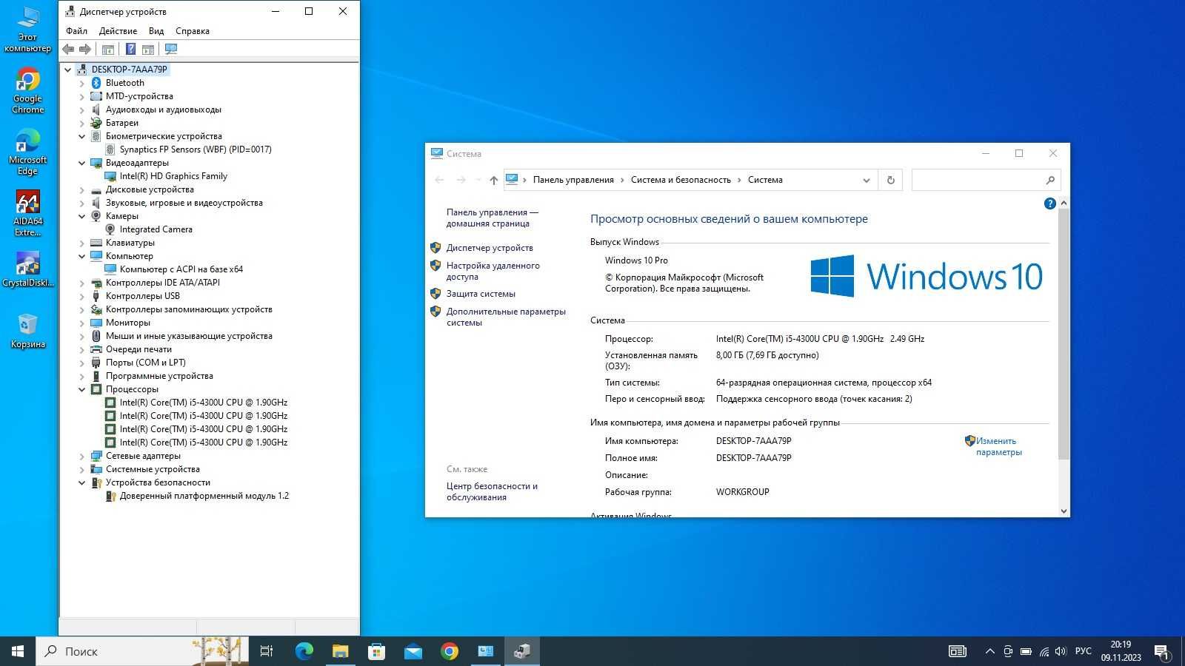Open Chrome from the taskbar
The height and width of the screenshot is (666, 1185).
coord(449,651)
